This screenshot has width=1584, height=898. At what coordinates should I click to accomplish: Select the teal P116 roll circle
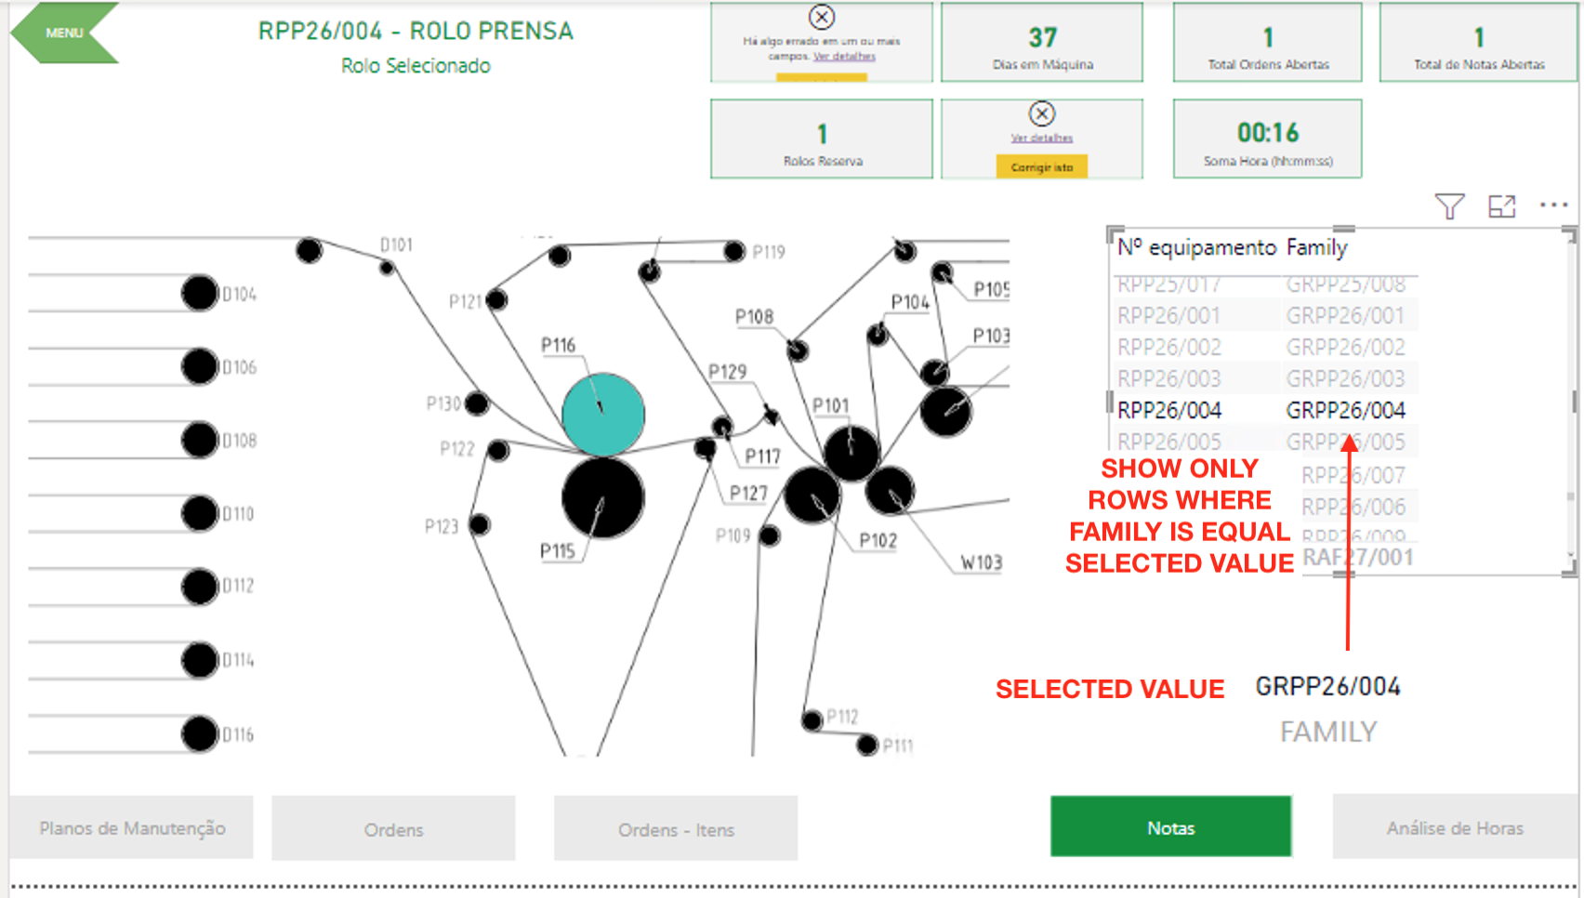pyautogui.click(x=603, y=415)
